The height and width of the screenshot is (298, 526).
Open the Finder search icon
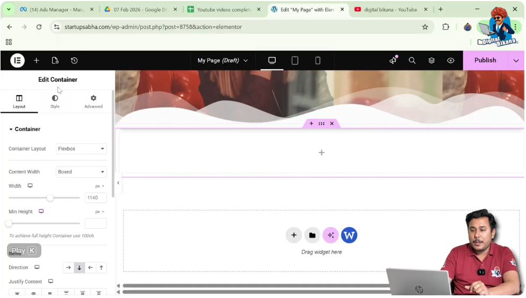(412, 60)
